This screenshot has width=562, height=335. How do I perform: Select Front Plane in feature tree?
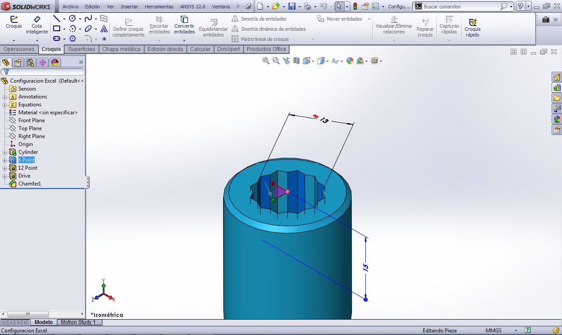pyautogui.click(x=32, y=120)
